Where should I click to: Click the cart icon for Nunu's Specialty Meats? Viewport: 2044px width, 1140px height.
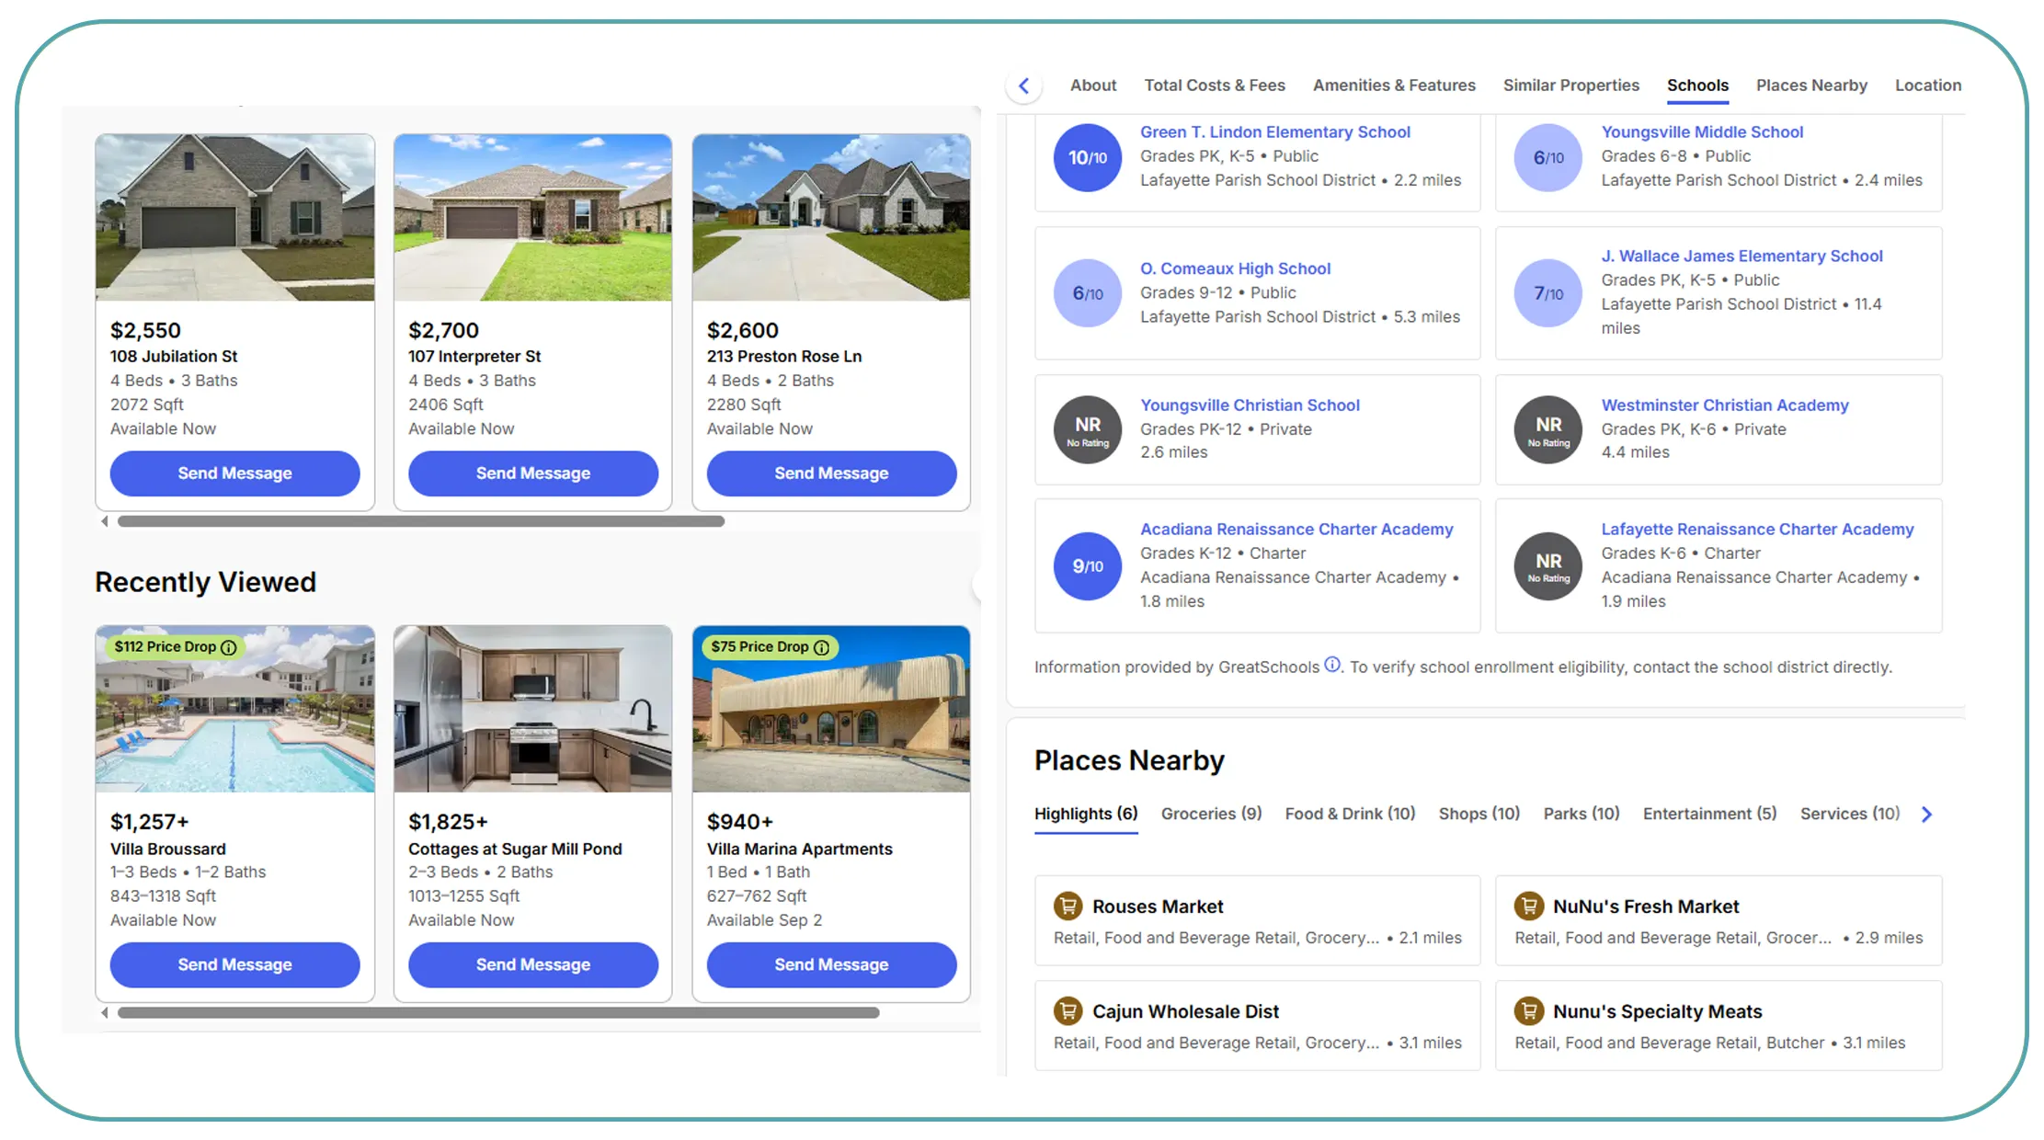click(x=1528, y=1010)
